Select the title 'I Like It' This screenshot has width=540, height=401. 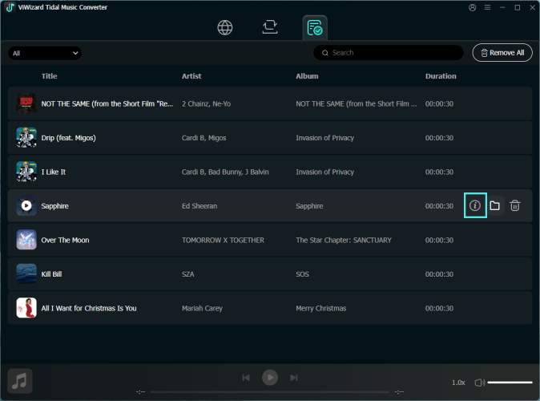(54, 172)
